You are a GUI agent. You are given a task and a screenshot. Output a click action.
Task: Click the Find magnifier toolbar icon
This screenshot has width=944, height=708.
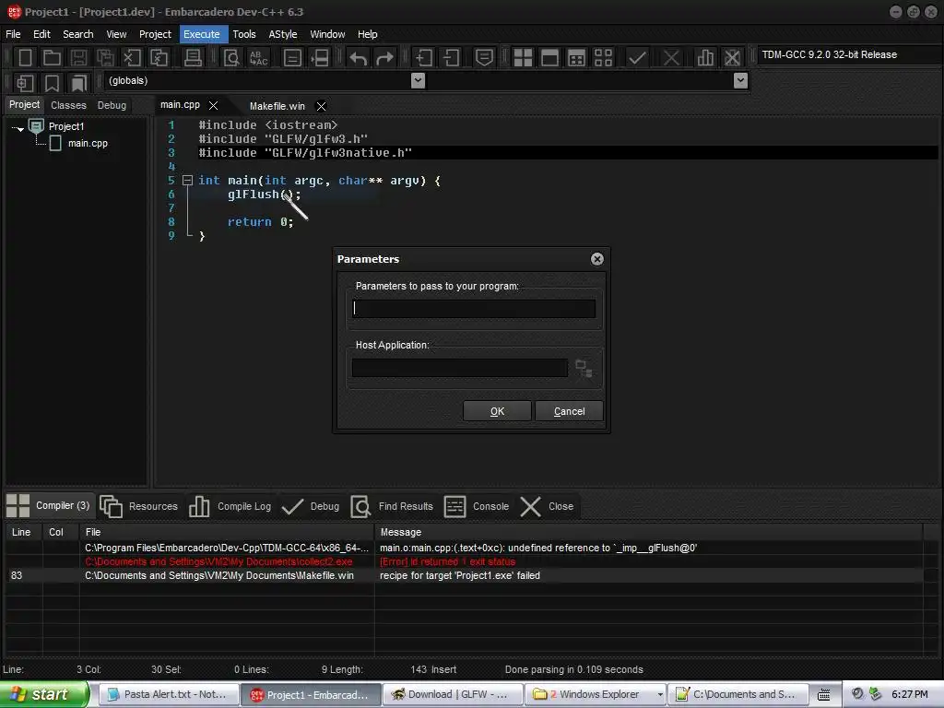pos(231,58)
